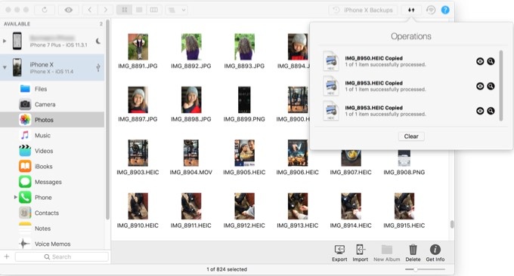The height and width of the screenshot is (276, 514).
Task: Switch to column view
Action: [153, 10]
